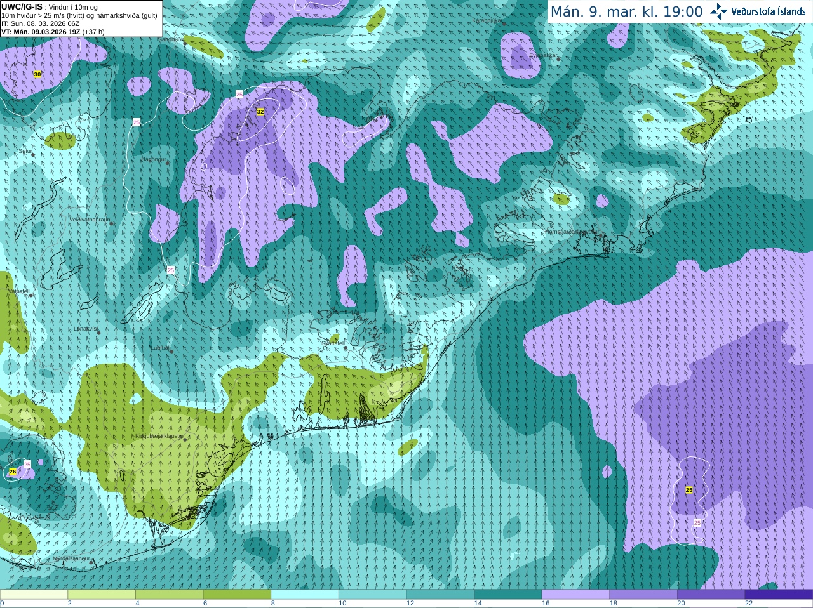Click the 2–4 m/s light green legend swatch
The height and width of the screenshot is (608, 813).
(102, 594)
